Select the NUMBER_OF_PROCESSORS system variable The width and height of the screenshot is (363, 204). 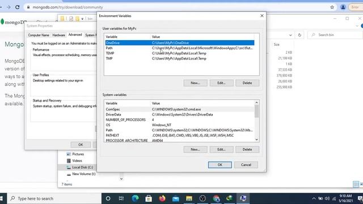[x=180, y=120]
